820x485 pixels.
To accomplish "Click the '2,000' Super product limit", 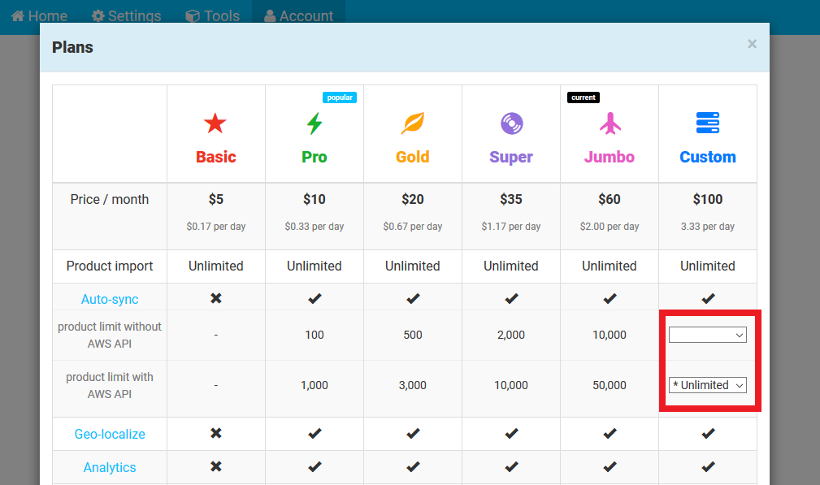I will pos(511,335).
